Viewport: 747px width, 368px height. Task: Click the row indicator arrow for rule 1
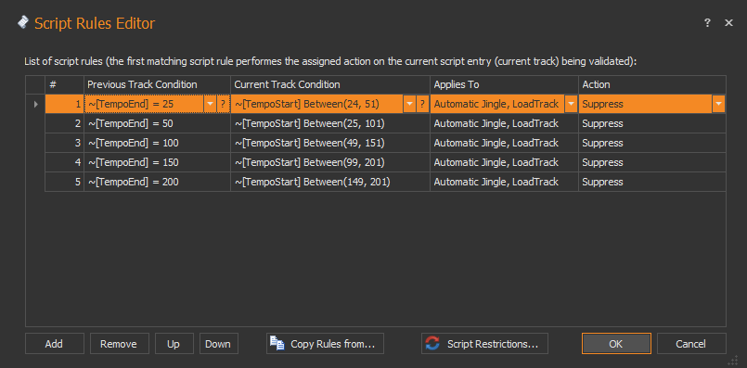point(36,104)
